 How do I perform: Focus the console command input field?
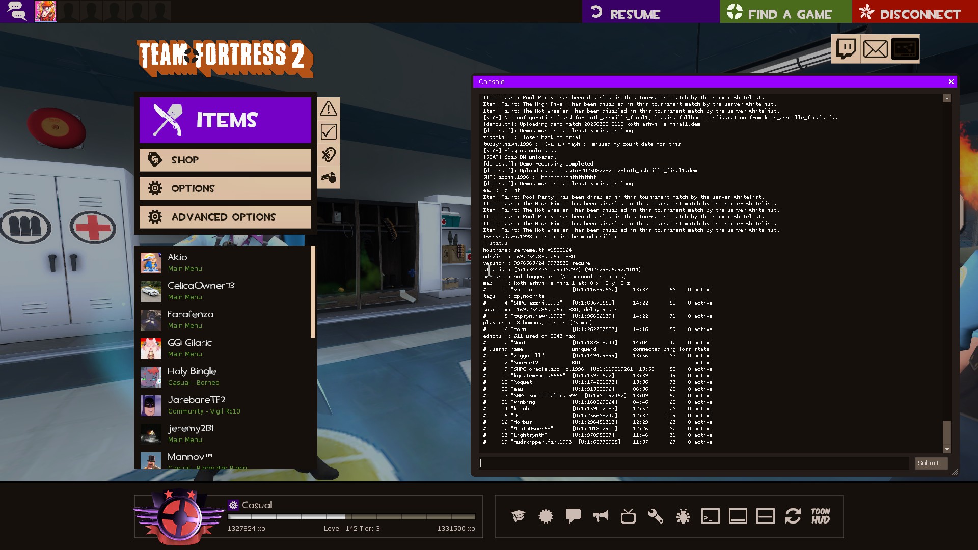click(694, 463)
